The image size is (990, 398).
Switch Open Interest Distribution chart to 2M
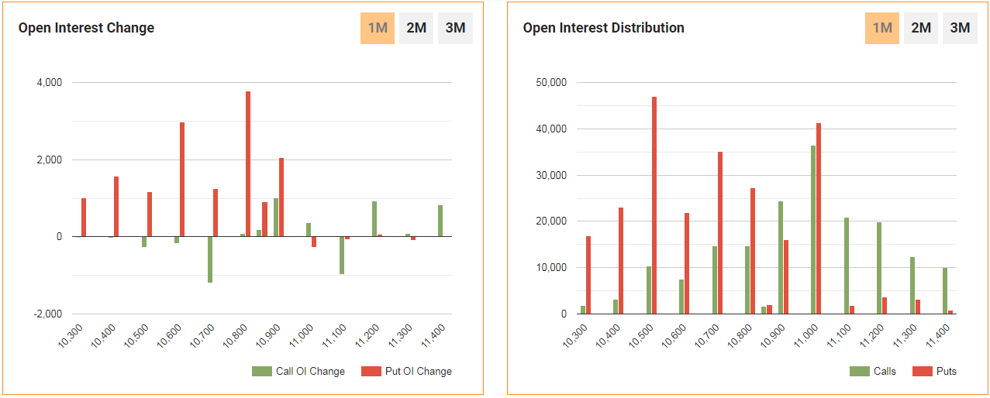pyautogui.click(x=921, y=29)
